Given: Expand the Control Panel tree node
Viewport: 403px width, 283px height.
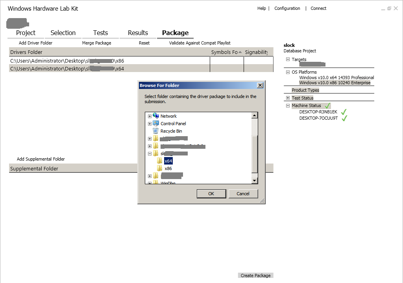Looking at the screenshot, I should (x=150, y=124).
